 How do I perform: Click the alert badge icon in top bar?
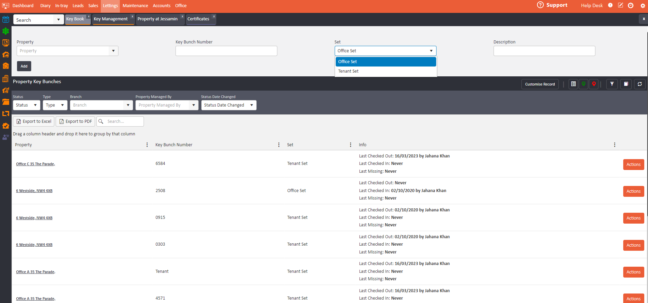[x=610, y=5]
